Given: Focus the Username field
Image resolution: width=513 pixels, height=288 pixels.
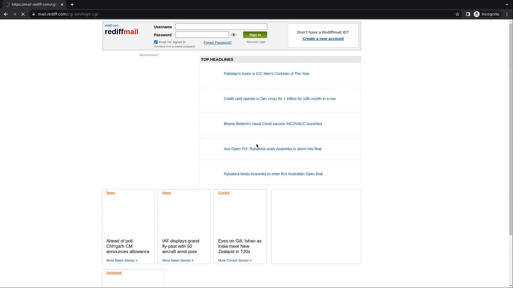Looking at the screenshot, I should [x=221, y=27].
